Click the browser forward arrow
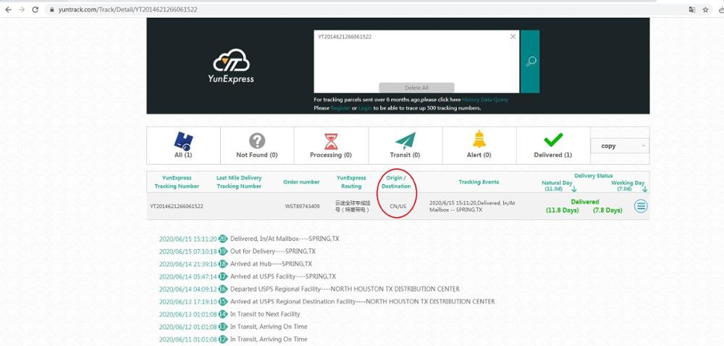This screenshot has height=346, width=724. tap(21, 9)
